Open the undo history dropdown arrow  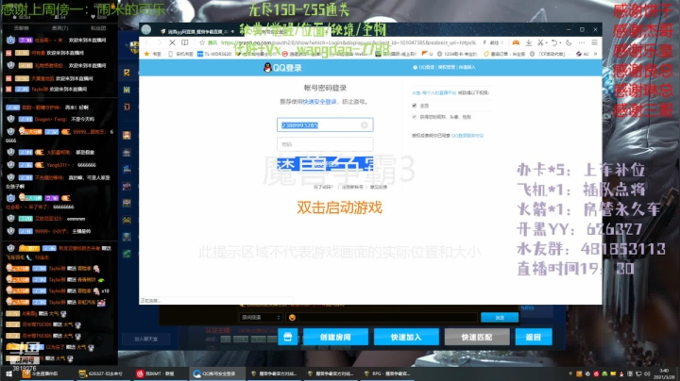coord(560,42)
